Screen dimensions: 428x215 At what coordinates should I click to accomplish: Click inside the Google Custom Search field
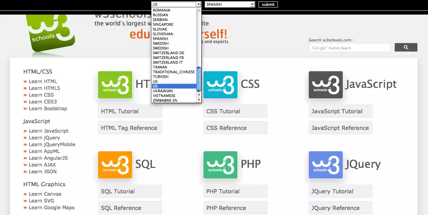pyautogui.click(x=349, y=47)
